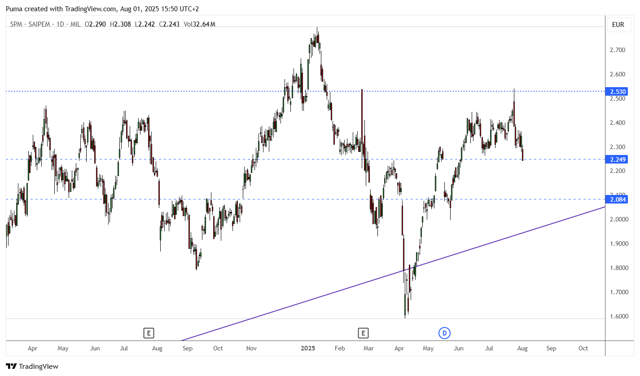This screenshot has width=640, height=376.
Task: Click the SAIPEM name in the legend
Action: point(40,24)
